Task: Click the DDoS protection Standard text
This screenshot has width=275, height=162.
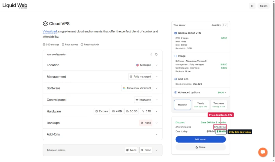Action: 189,84
